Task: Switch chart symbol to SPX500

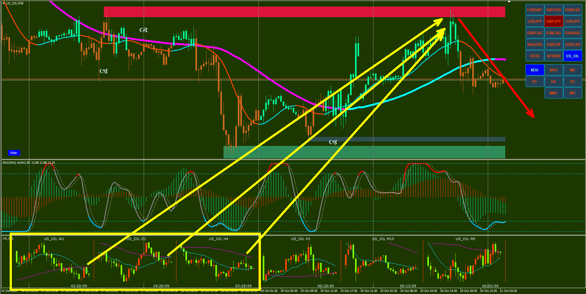Action: click(554, 56)
